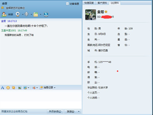Click the city value 爱尔巴桑
Image resolution: width=153 pixels, height=115 pixels.
point(103,50)
